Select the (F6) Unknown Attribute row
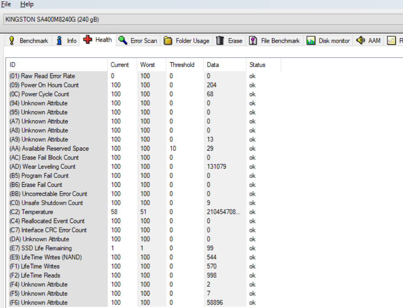403x308 pixels. 144,302
